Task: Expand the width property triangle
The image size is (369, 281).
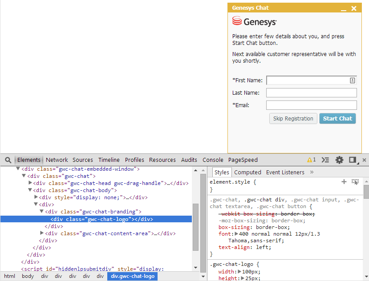Action: tap(239, 272)
